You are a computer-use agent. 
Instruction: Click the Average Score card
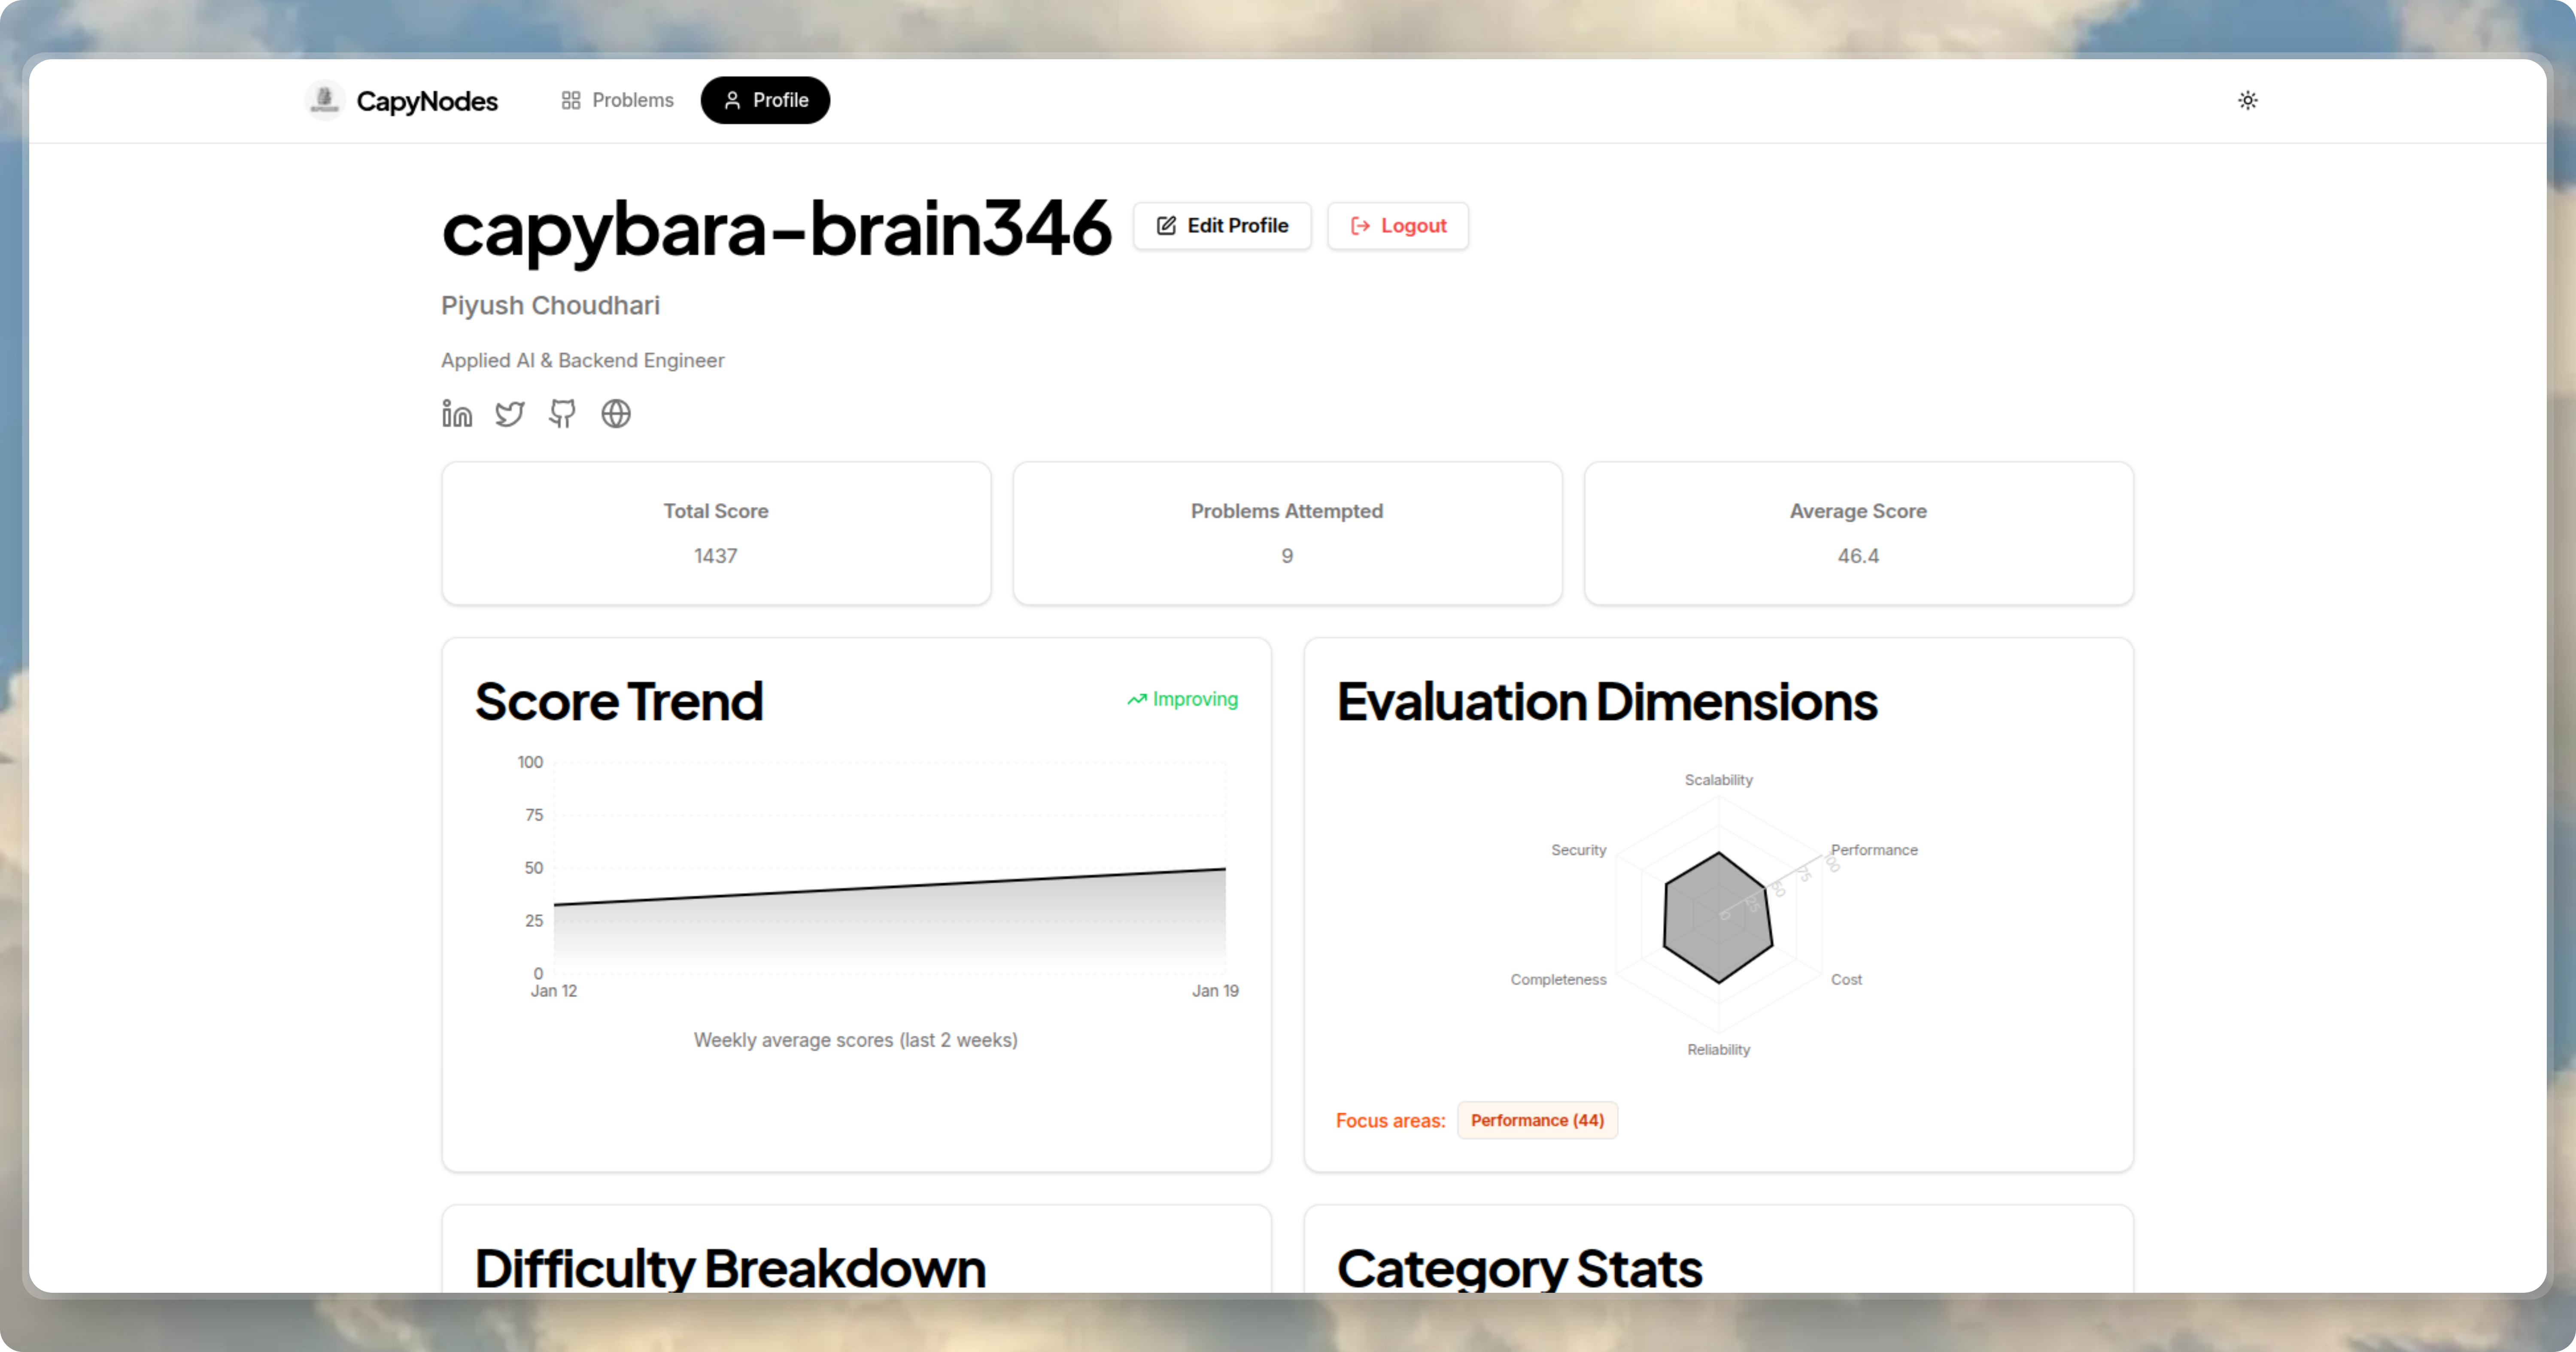pos(1858,533)
